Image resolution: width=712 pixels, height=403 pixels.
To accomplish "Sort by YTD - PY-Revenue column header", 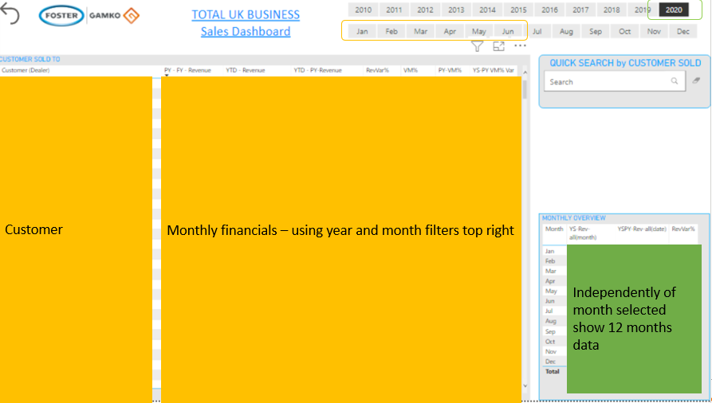I will pyautogui.click(x=317, y=70).
